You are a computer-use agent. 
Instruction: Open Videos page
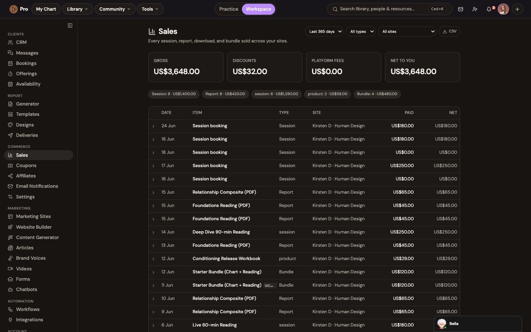tap(38, 269)
